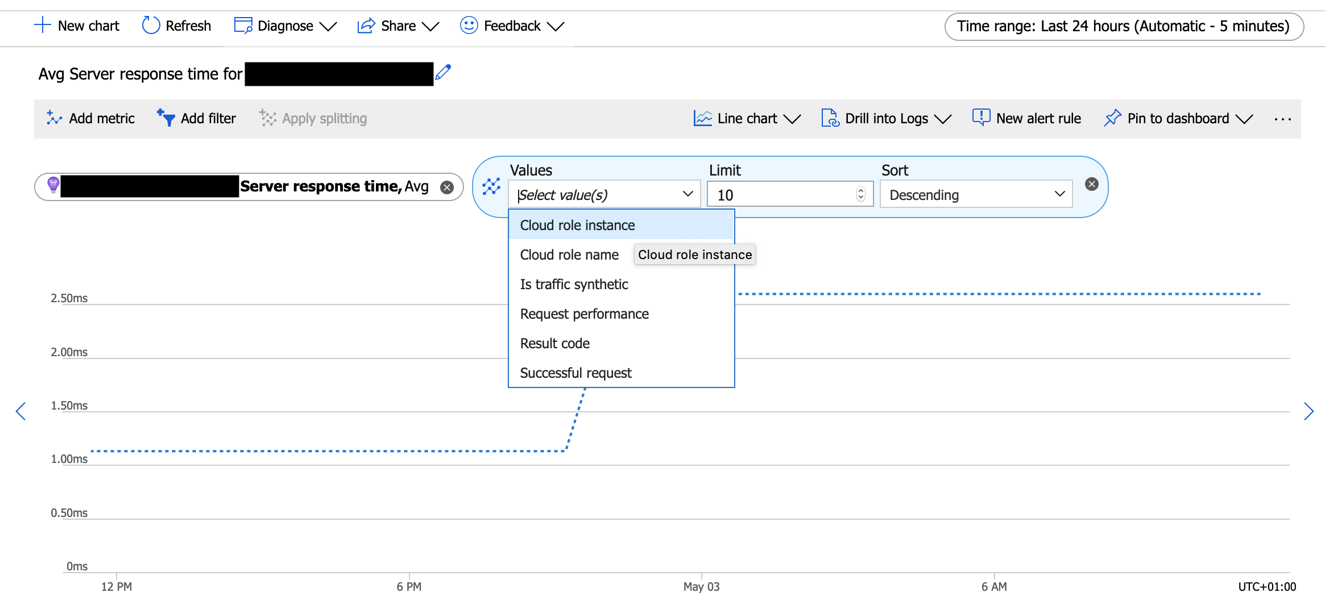Viewport: 1325px width, 601px height.
Task: Remove the Server response time metric
Action: click(447, 186)
